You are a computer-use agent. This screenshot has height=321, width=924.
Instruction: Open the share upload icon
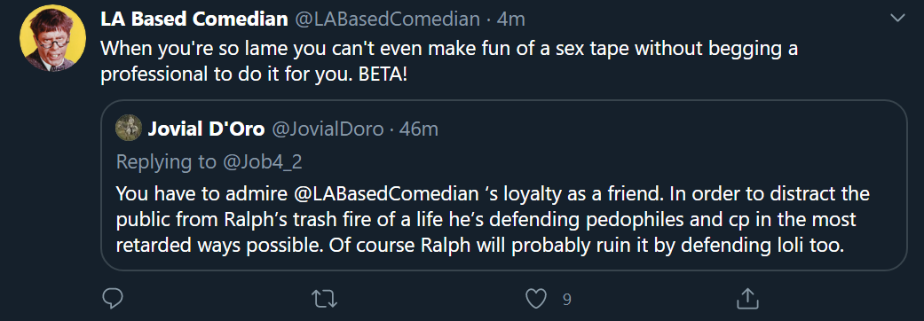[x=746, y=299]
